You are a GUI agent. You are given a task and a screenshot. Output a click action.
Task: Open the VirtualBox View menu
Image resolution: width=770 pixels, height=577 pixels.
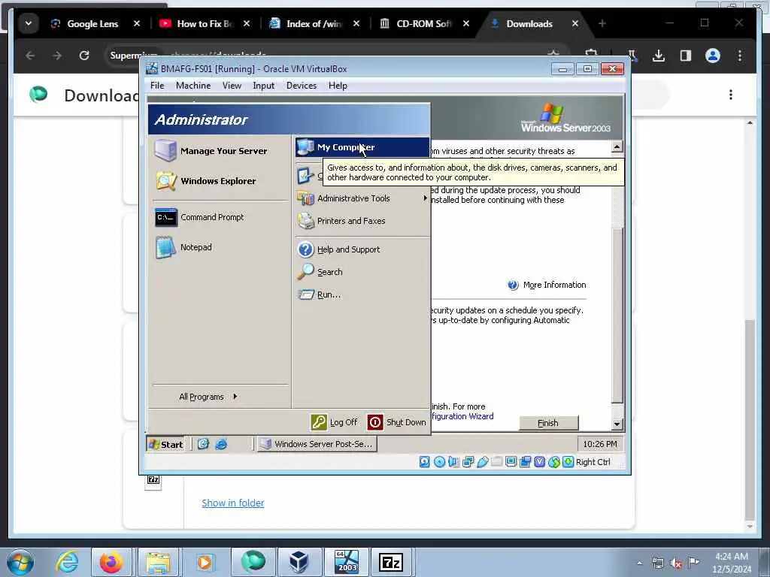(232, 86)
